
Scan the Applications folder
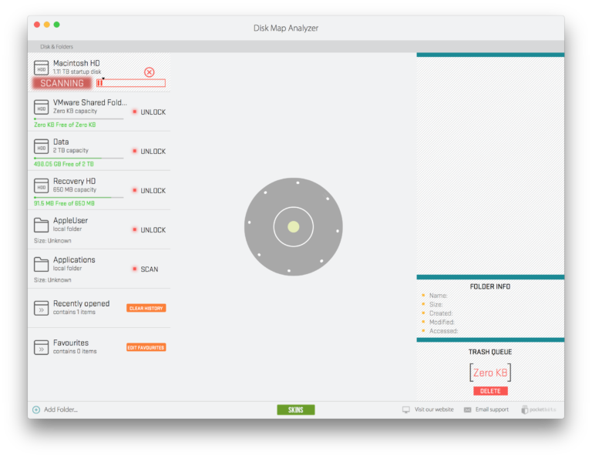(149, 269)
